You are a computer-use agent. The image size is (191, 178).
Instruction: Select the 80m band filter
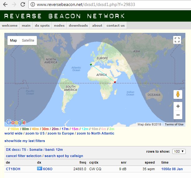pyautogui.click(x=26, y=129)
